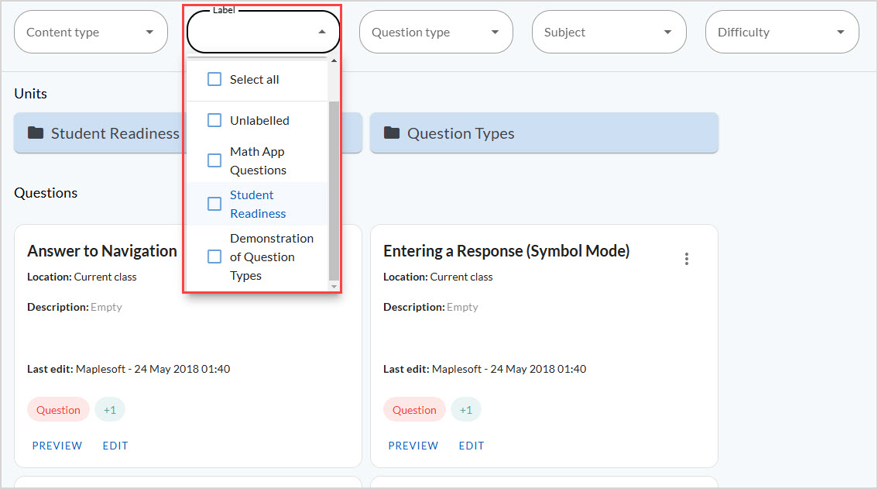Select the Student Readiness label checkbox
This screenshot has height=489, width=878.
[x=214, y=204]
